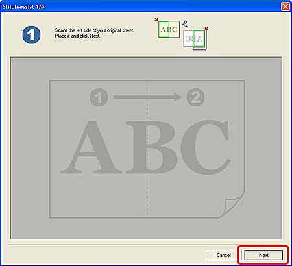Click the large letter B in preview
292x266 pixels.
pyautogui.click(x=151, y=147)
